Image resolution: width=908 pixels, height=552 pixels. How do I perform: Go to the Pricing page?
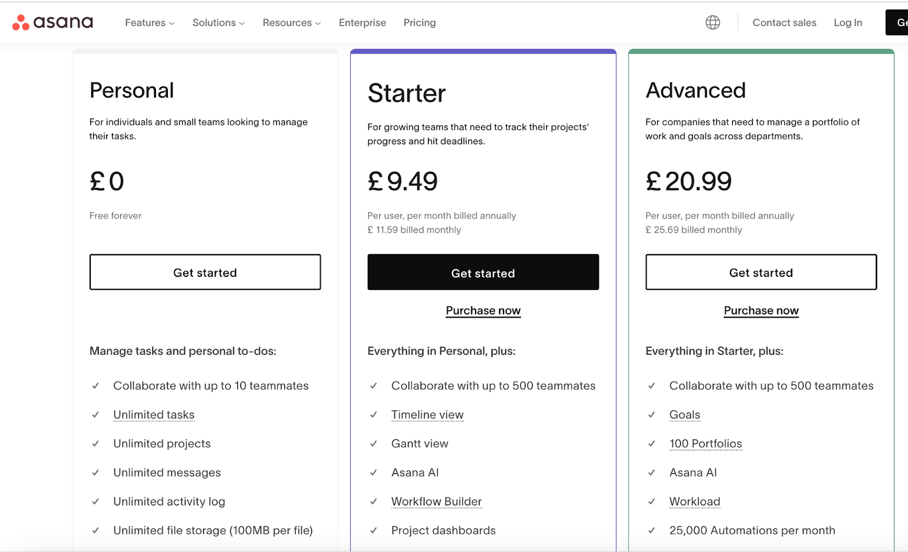point(419,23)
